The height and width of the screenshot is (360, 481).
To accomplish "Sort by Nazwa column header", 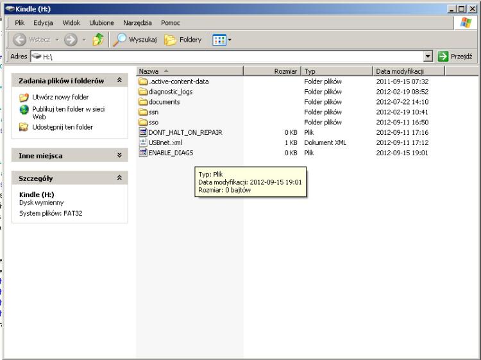I will pyautogui.click(x=190, y=71).
